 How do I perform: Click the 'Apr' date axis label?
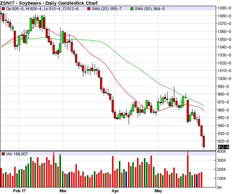click(115, 191)
